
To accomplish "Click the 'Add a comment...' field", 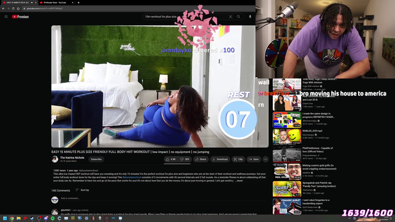I will click(x=163, y=199).
